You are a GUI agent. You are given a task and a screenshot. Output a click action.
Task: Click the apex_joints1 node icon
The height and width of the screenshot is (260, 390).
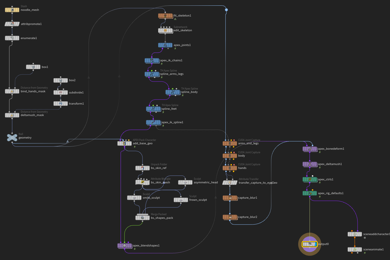(165, 45)
